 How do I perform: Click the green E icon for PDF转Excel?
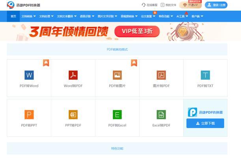(117, 115)
